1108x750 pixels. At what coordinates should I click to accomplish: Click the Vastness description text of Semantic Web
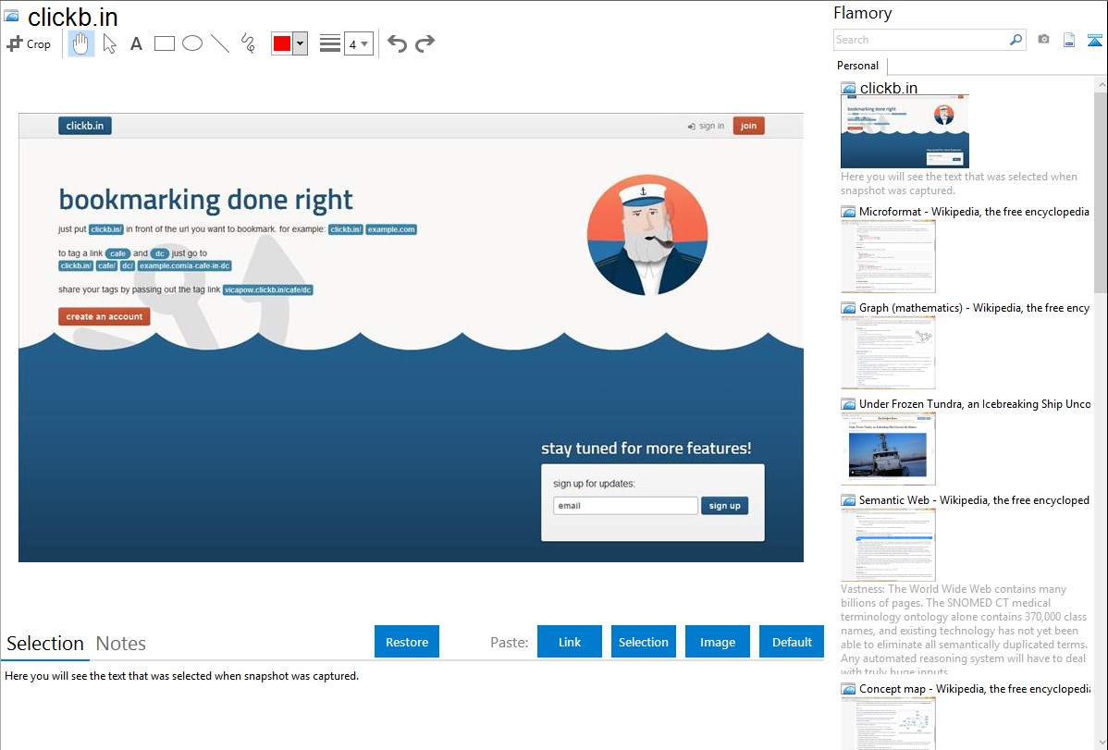[964, 631]
